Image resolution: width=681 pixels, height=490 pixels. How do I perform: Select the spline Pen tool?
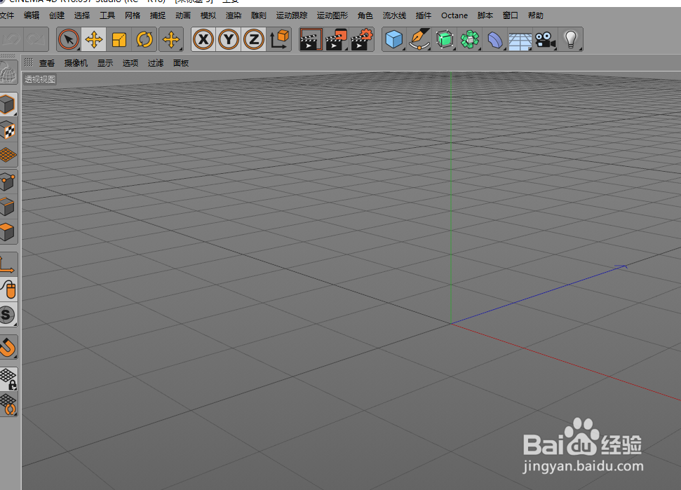point(419,39)
